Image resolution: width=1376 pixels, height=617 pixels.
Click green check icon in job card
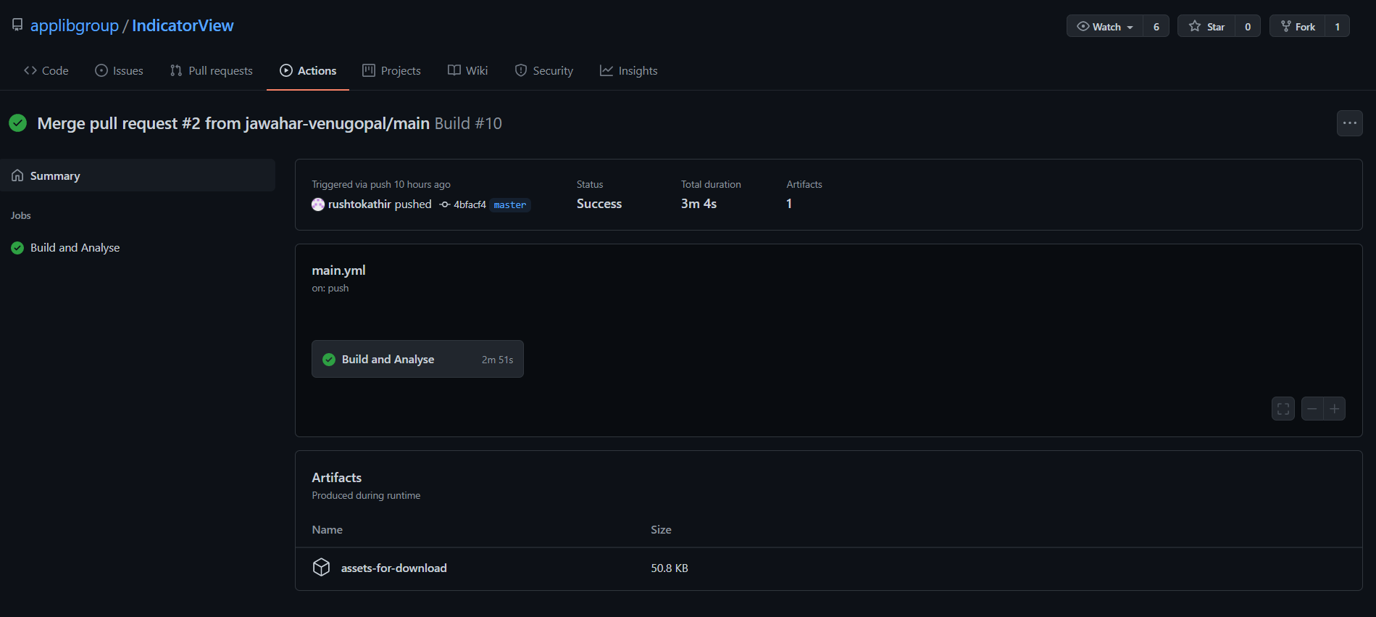click(x=329, y=360)
